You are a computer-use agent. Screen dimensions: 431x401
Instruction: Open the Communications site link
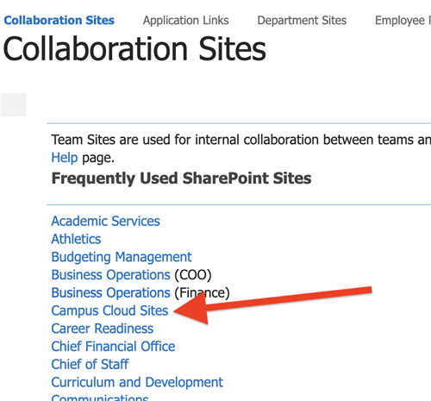point(100,398)
